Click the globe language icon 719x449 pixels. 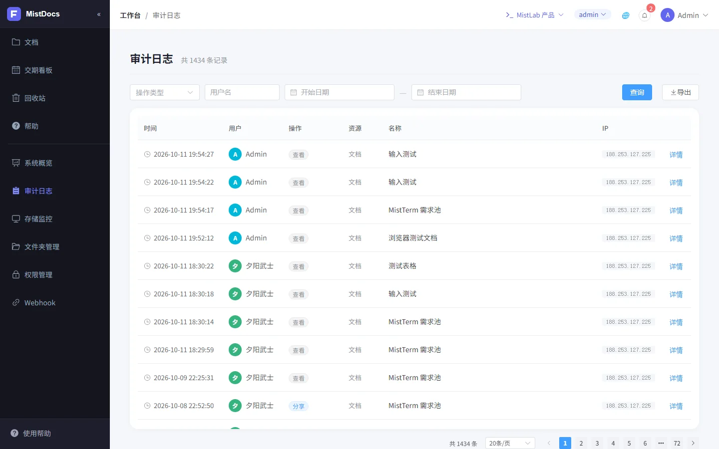pos(626,15)
